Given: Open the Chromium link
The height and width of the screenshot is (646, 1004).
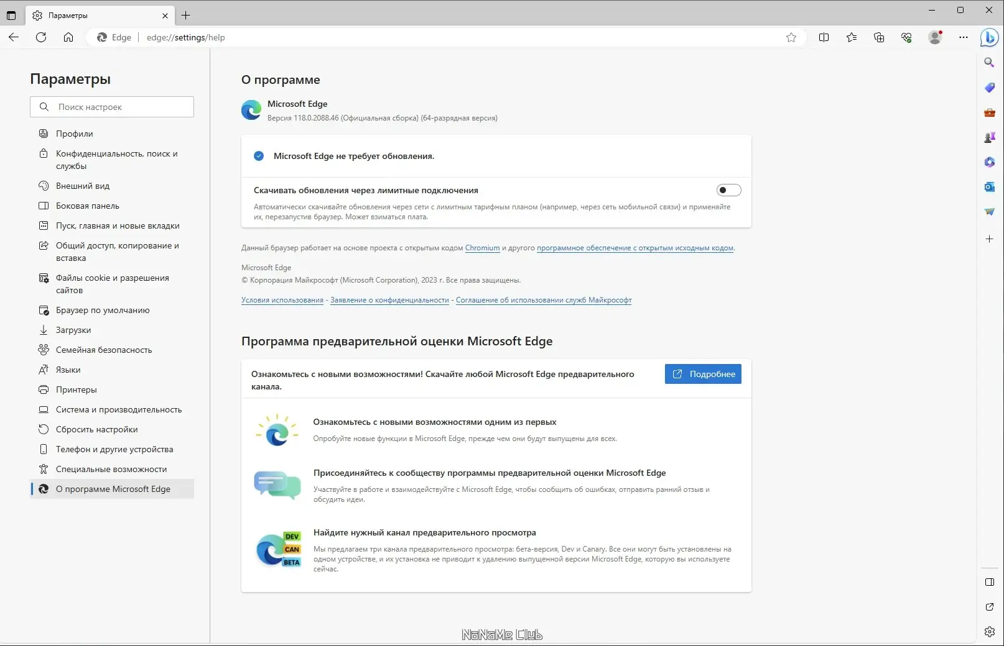Looking at the screenshot, I should pyautogui.click(x=482, y=248).
